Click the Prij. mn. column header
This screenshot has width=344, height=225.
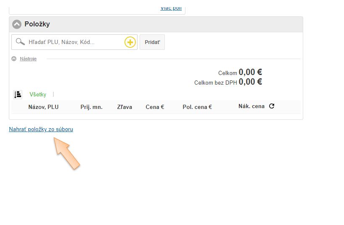(x=91, y=107)
